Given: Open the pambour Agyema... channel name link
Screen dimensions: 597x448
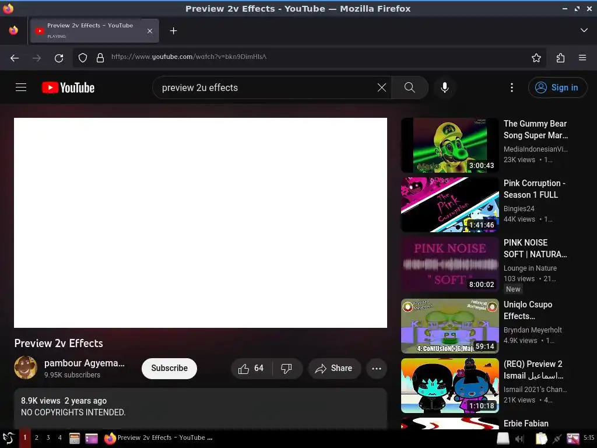Looking at the screenshot, I should [84, 363].
